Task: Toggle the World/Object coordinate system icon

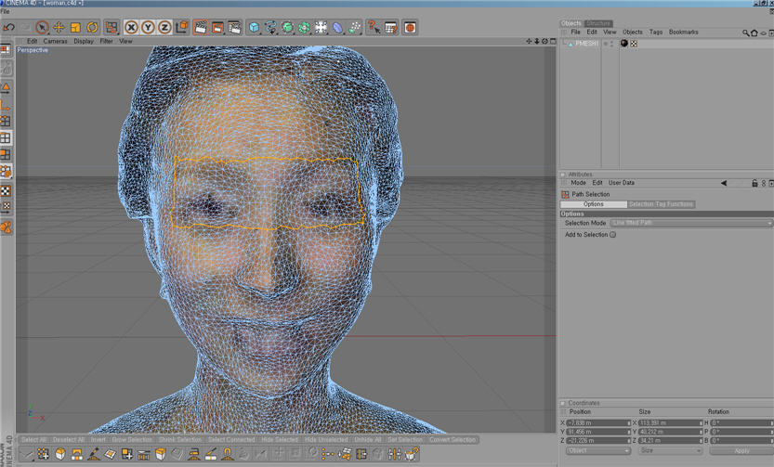Action: [x=182, y=27]
